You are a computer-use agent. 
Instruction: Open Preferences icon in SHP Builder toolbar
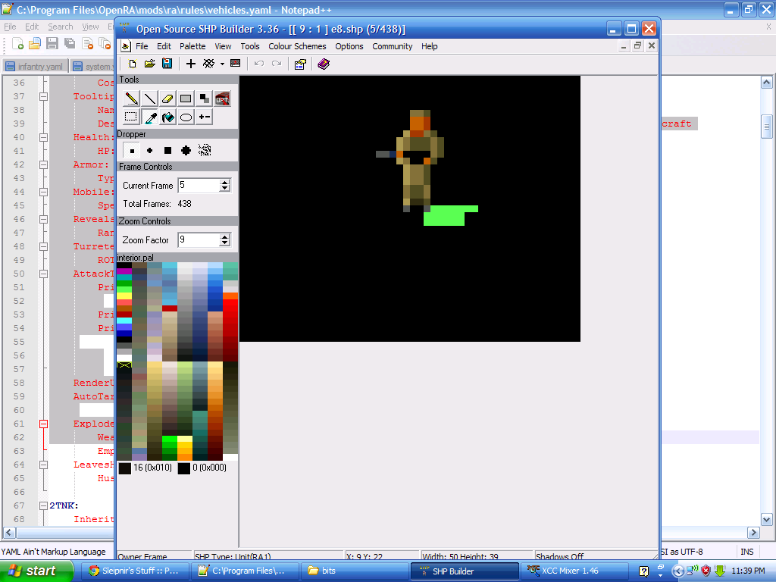pyautogui.click(x=300, y=64)
